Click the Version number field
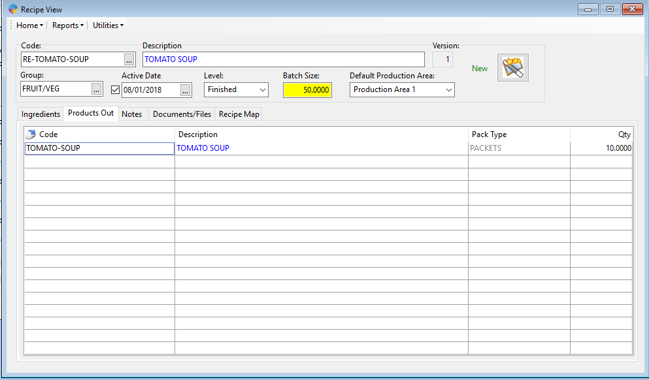This screenshot has width=649, height=380. click(442, 59)
